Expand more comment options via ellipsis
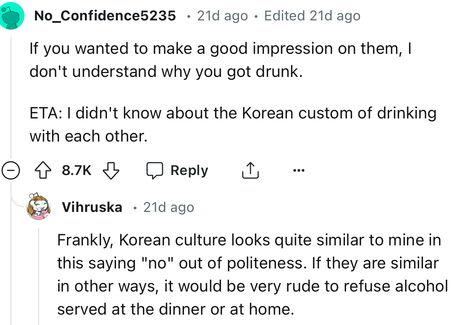 click(299, 170)
